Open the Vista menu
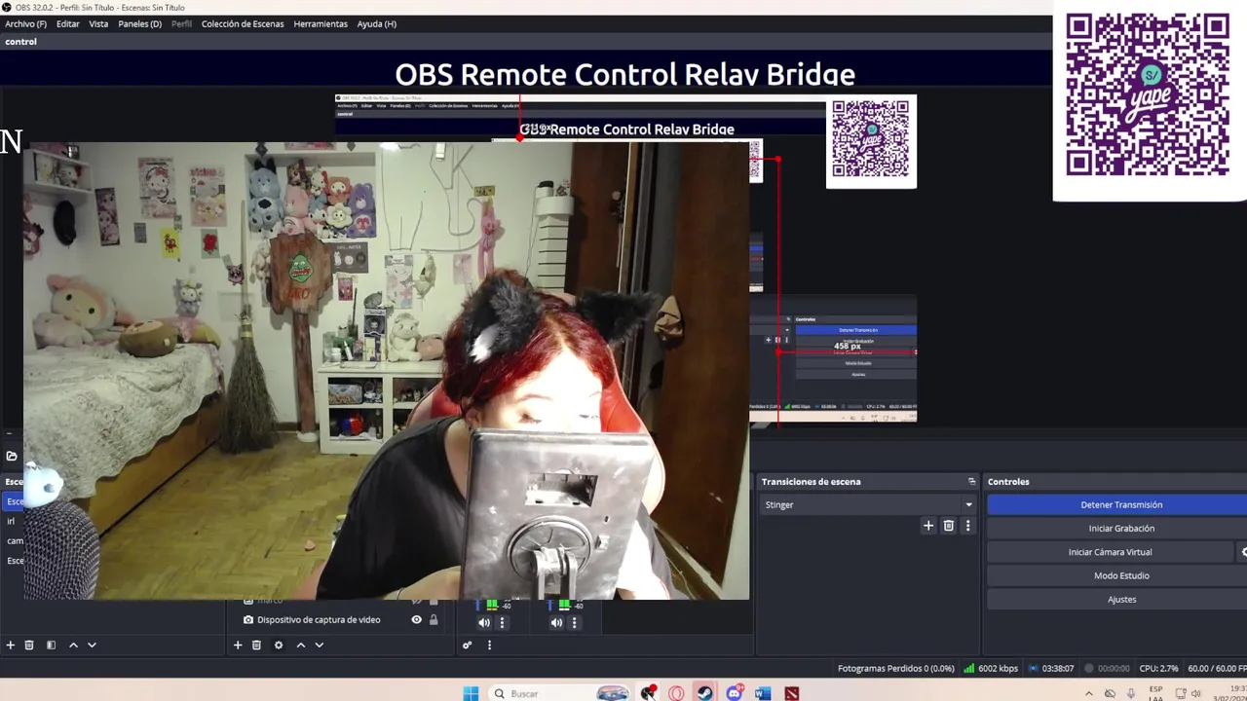The width and height of the screenshot is (1247, 701). (x=98, y=23)
